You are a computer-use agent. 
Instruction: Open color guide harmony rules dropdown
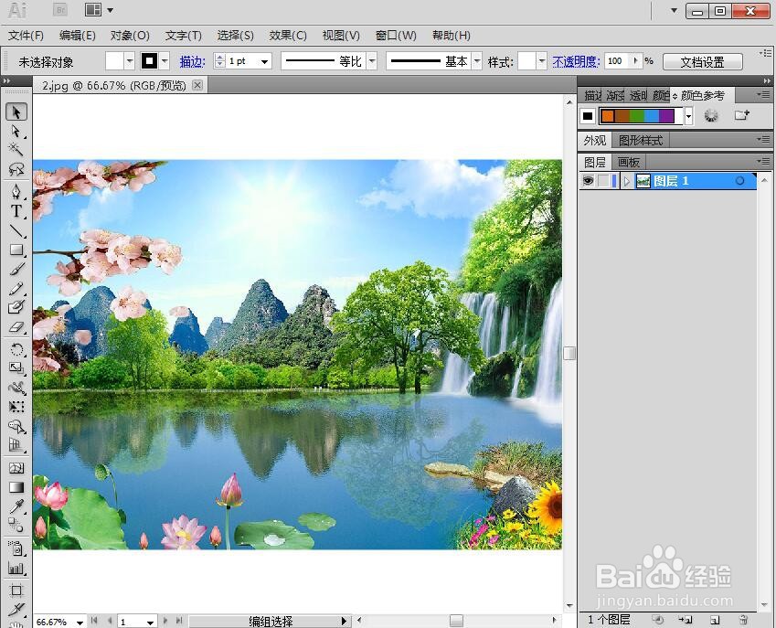click(688, 116)
